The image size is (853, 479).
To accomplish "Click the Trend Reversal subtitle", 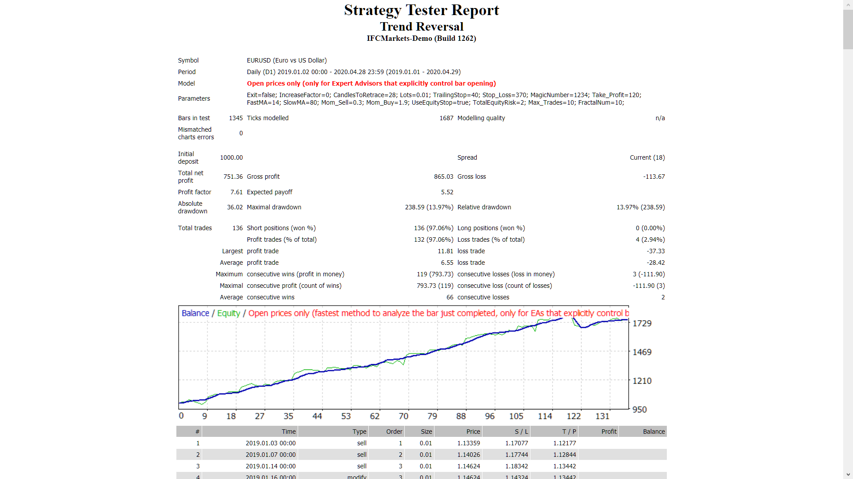I will [421, 27].
